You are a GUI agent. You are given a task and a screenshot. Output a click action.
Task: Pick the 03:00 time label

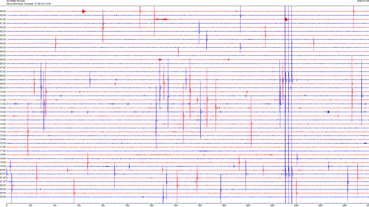pyautogui.click(x=3, y=35)
